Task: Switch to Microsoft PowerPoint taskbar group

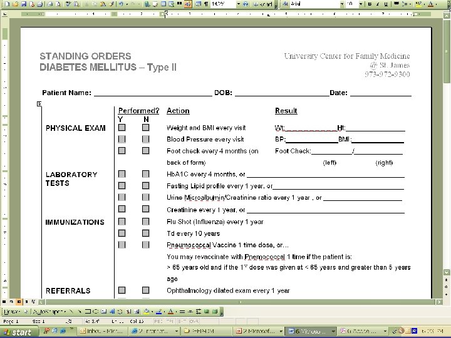Action: point(258,331)
